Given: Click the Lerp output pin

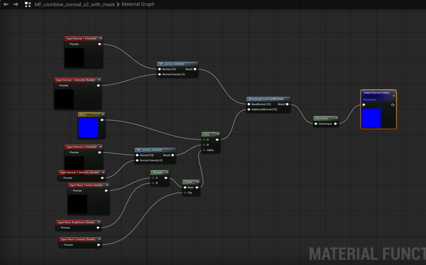Looking at the screenshot, I should click(217, 140).
